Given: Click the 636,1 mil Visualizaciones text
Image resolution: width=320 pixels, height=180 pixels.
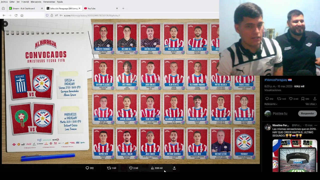Looking at the screenshot, I should pos(284,88).
